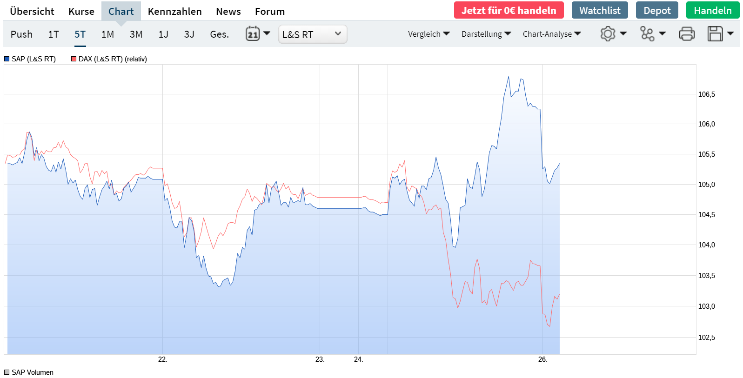
Task: Click the red DAX legend swatch
Action: pyautogui.click(x=74, y=59)
